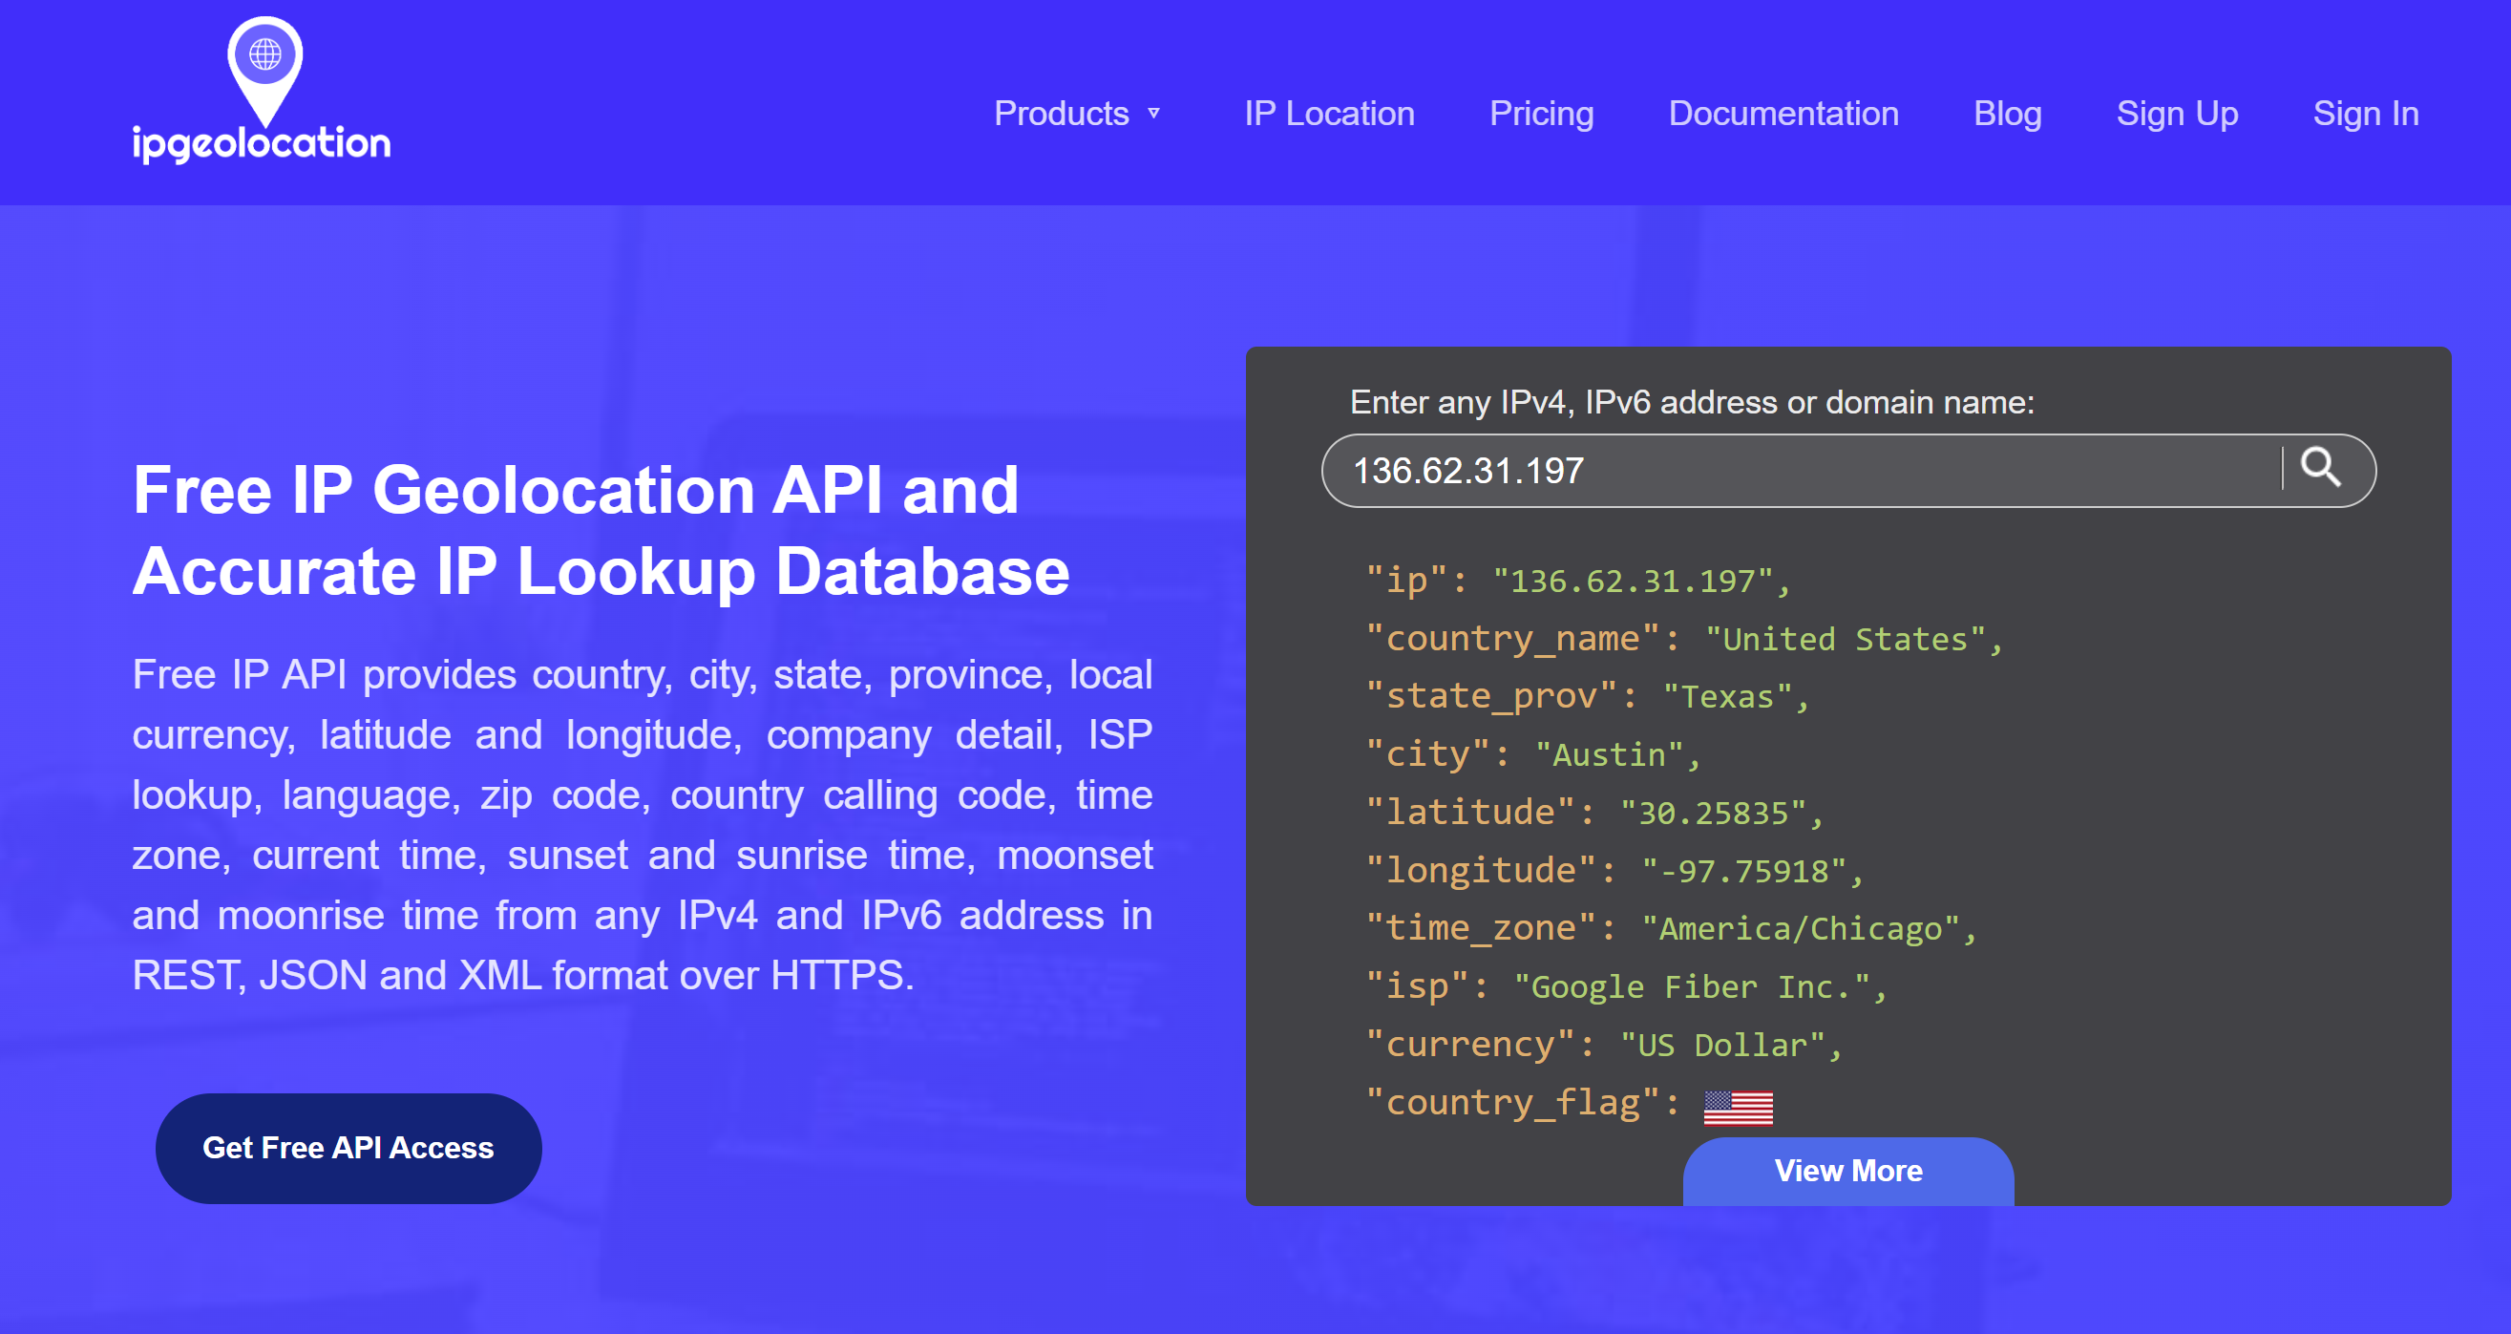Open the Documentation section
2511x1334 pixels.
pyautogui.click(x=1783, y=114)
